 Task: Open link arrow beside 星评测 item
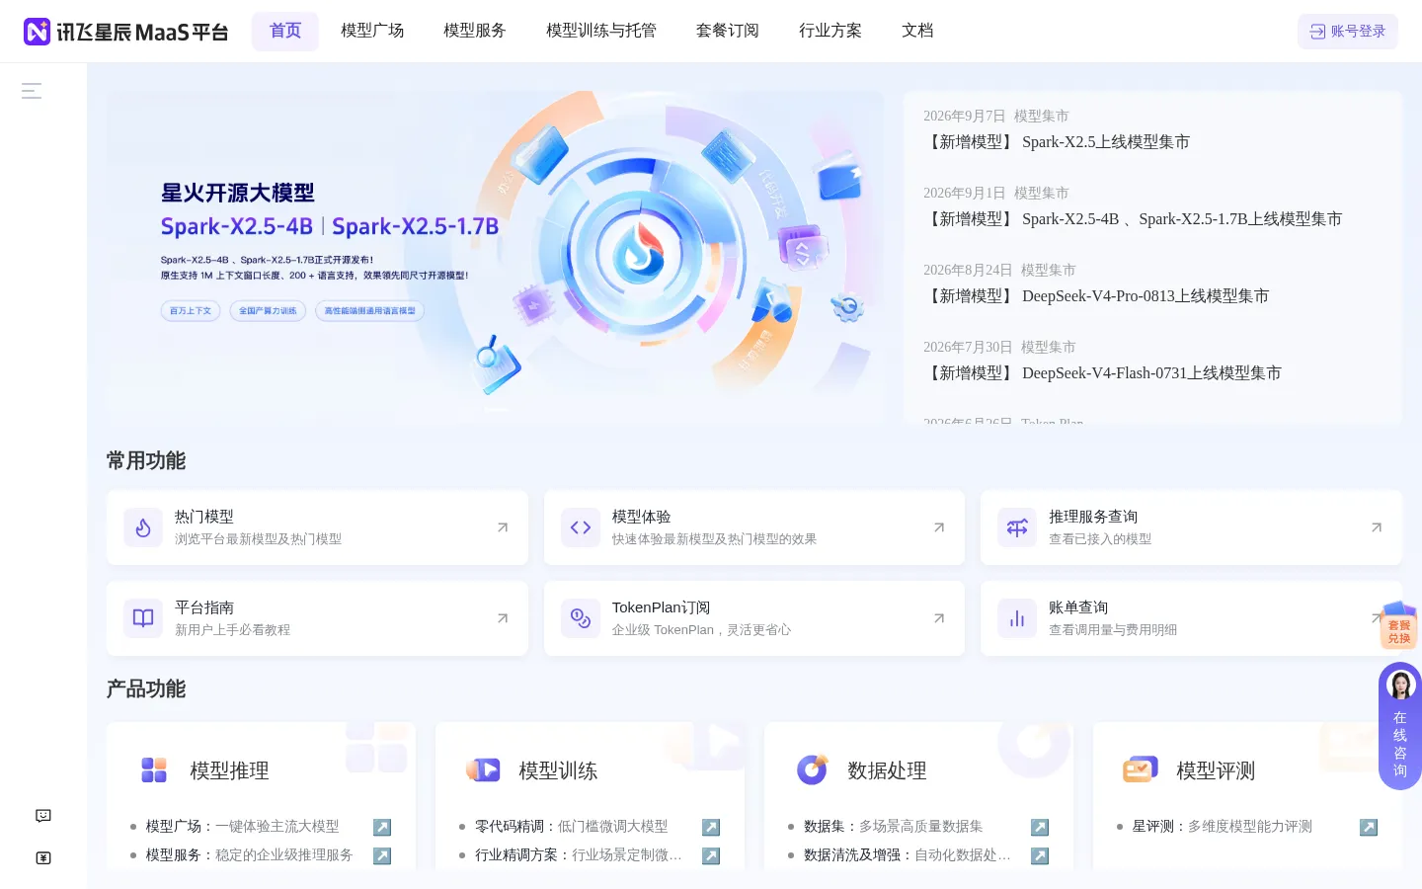coord(1369,827)
